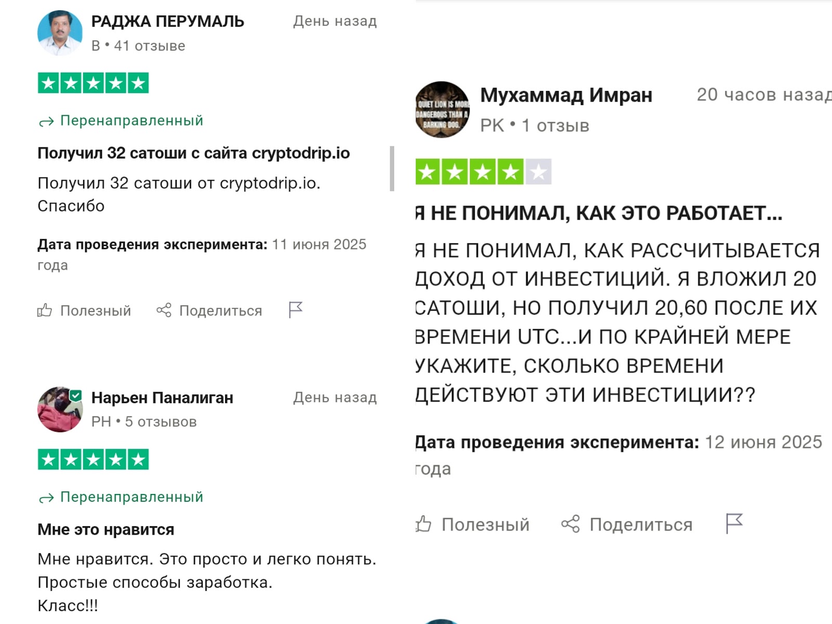Click share icon under Раджа Перумаль review

[x=164, y=310]
